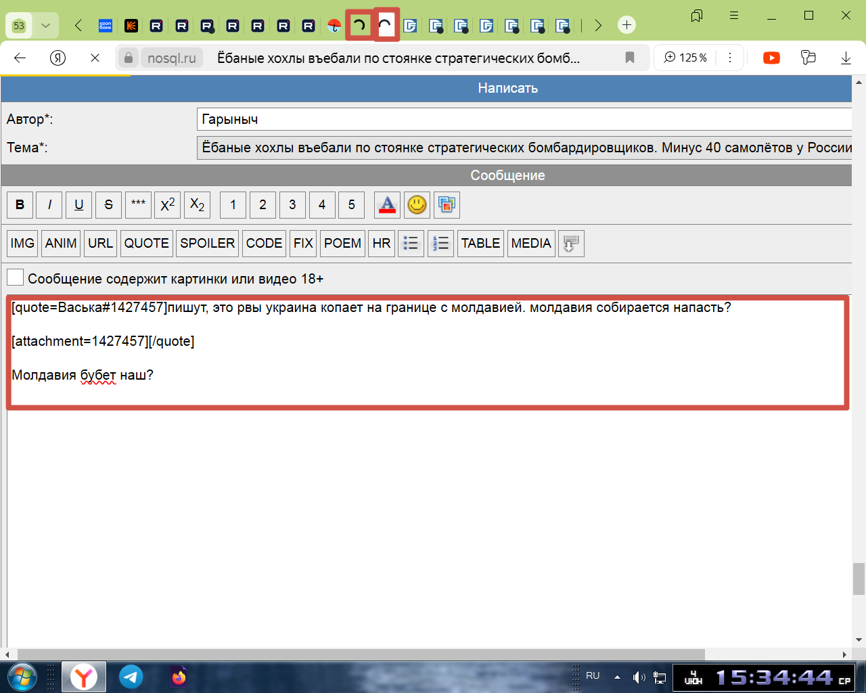Show hidden system tray icons arrow
Screen dimensions: 866x693
click(x=617, y=676)
